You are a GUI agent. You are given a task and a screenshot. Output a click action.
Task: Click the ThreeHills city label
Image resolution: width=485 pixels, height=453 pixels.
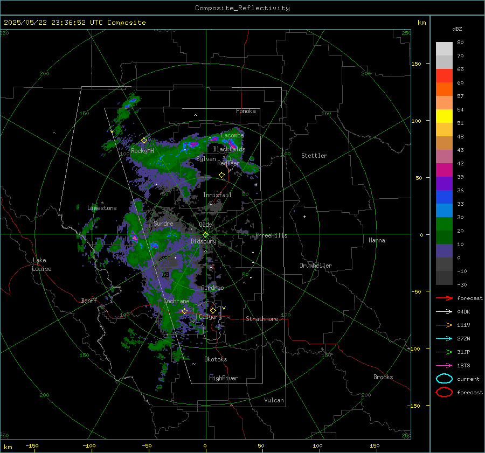271,235
